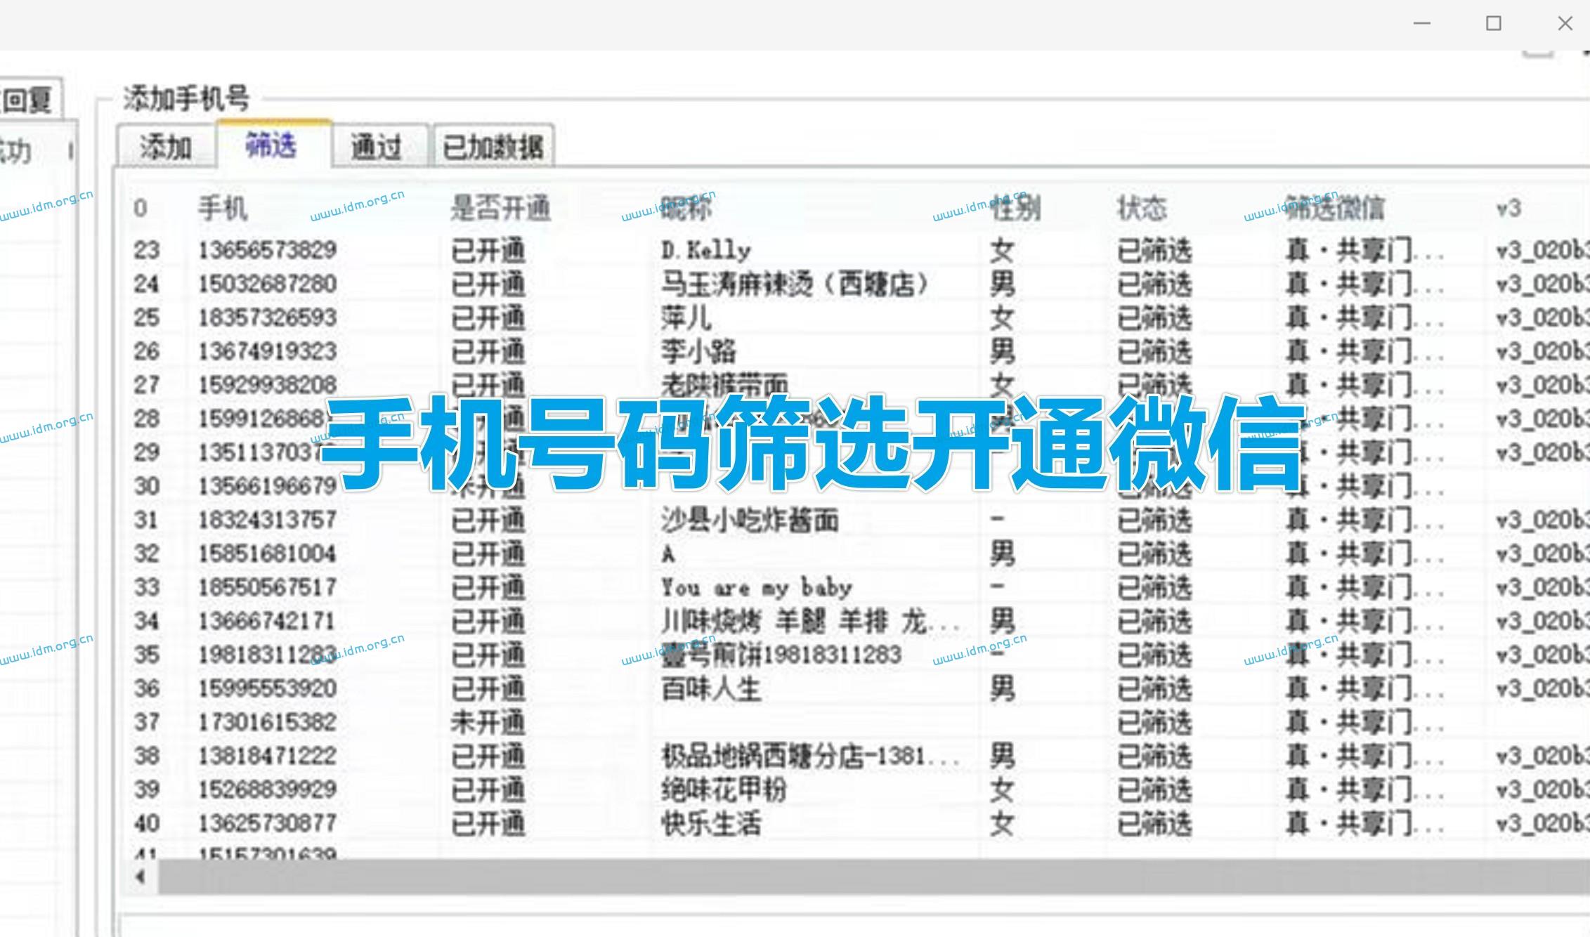Screen dimensions: 1590x937
Task: Select the 筛选 tab
Action: (273, 145)
